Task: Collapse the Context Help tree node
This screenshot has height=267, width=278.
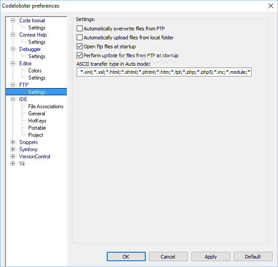Action: coord(13,35)
